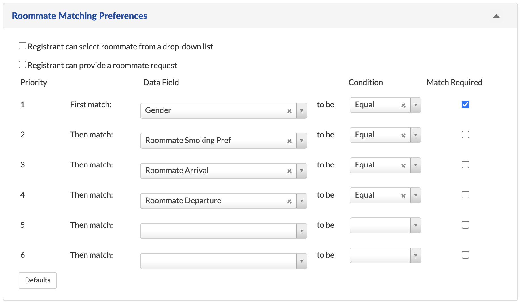Clear Equal condition for priority 1 row
This screenshot has width=523, height=306.
403,105
